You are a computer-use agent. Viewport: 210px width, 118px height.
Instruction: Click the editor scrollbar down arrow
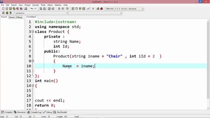[x=208, y=108]
